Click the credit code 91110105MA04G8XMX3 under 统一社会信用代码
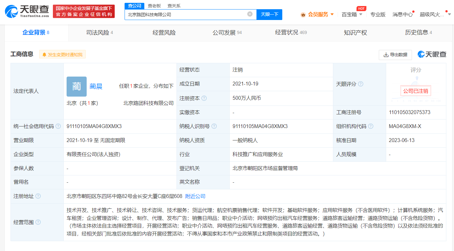This screenshot has width=454, height=251. (94, 126)
